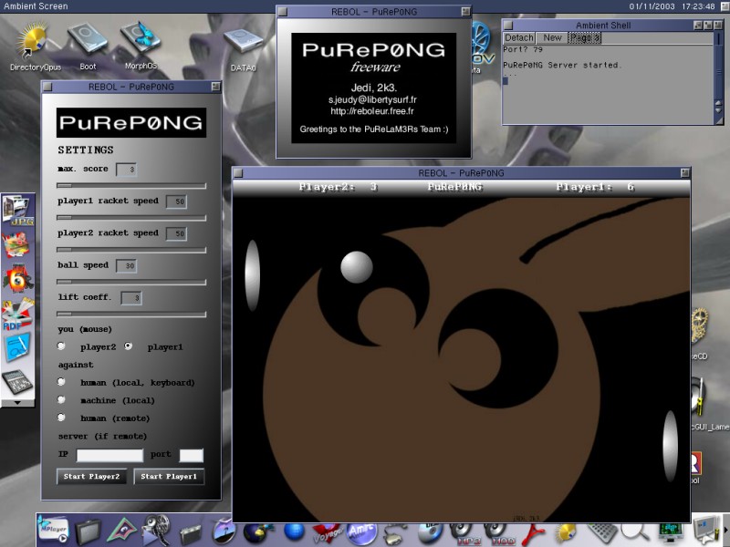Adjust the lift coeff. slider
The image size is (730, 547).
(131, 315)
